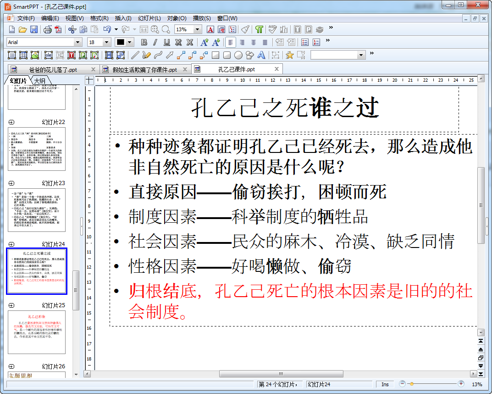Viewport: 492px width, 394px height.
Task: Switch to the 爸爸的花儿落了.ppt tab
Action: point(53,69)
